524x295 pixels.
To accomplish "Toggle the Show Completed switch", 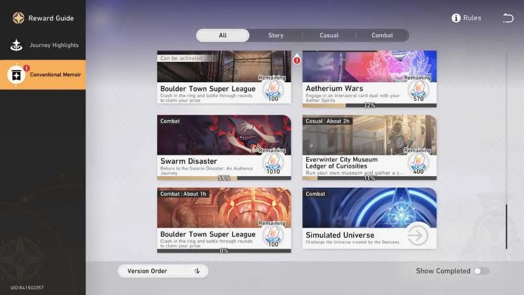I will (x=482, y=271).
